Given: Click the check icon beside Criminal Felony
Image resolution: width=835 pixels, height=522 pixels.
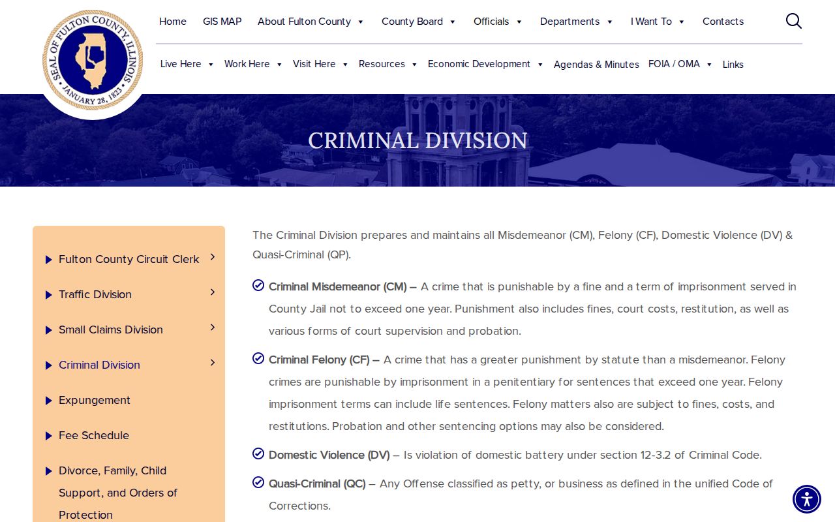Looking at the screenshot, I should (x=258, y=358).
